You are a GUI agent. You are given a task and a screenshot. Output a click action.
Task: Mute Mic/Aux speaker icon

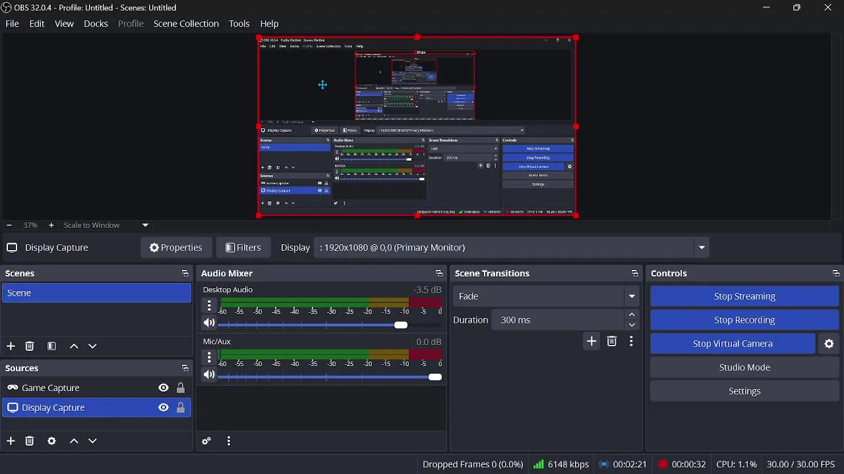pos(209,375)
